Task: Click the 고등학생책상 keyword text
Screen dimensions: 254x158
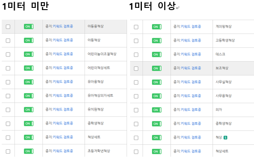Action: 225,40
